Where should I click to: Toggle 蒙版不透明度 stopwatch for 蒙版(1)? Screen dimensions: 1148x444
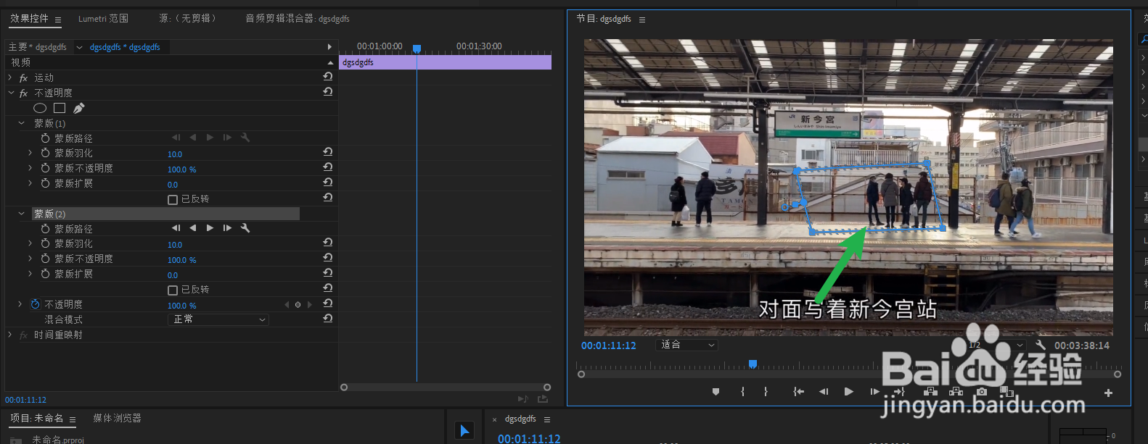tap(46, 168)
